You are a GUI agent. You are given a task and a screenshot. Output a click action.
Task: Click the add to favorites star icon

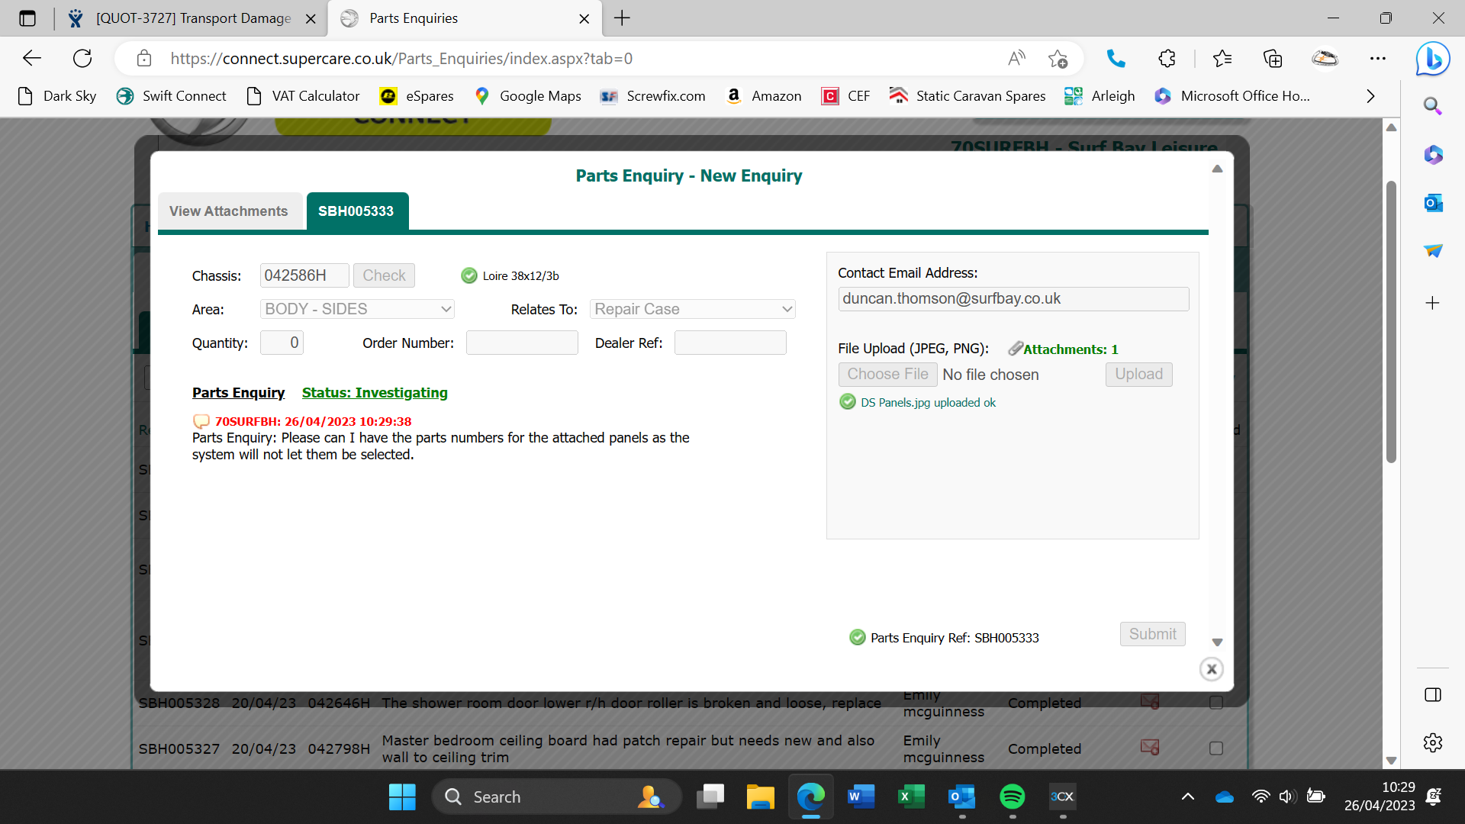pos(1058,59)
